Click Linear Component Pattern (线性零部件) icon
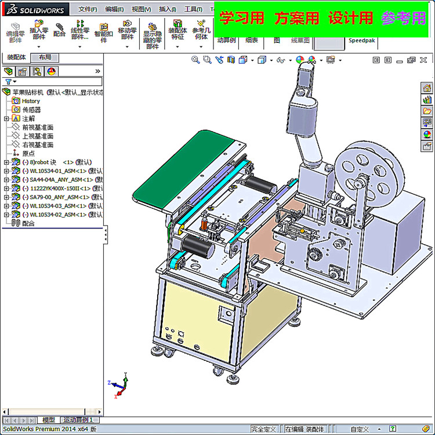Viewport: 435px width, 435px height. 80,30
